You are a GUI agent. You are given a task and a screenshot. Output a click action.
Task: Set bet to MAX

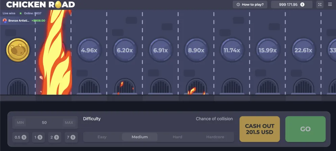pyautogui.click(x=69, y=123)
